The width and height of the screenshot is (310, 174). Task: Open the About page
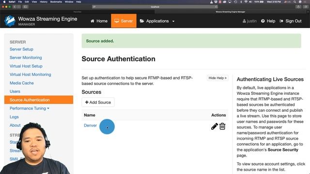(15, 125)
